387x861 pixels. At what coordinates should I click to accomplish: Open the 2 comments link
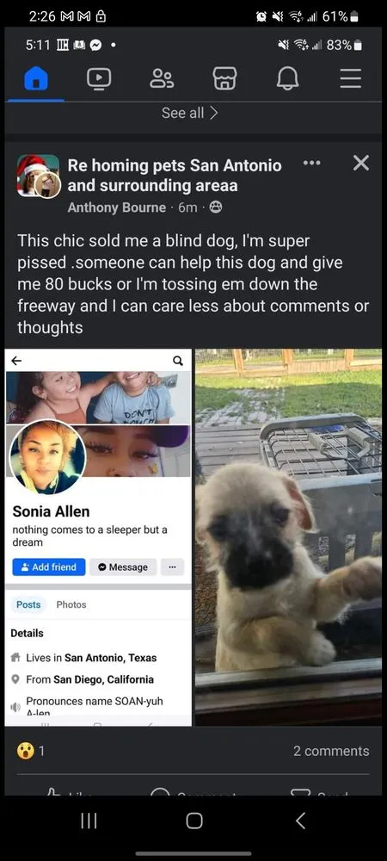[331, 751]
